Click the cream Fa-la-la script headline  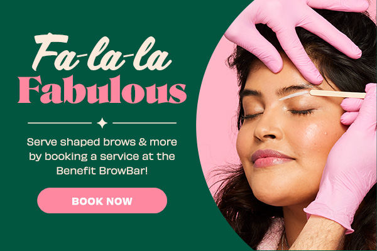[102, 53]
